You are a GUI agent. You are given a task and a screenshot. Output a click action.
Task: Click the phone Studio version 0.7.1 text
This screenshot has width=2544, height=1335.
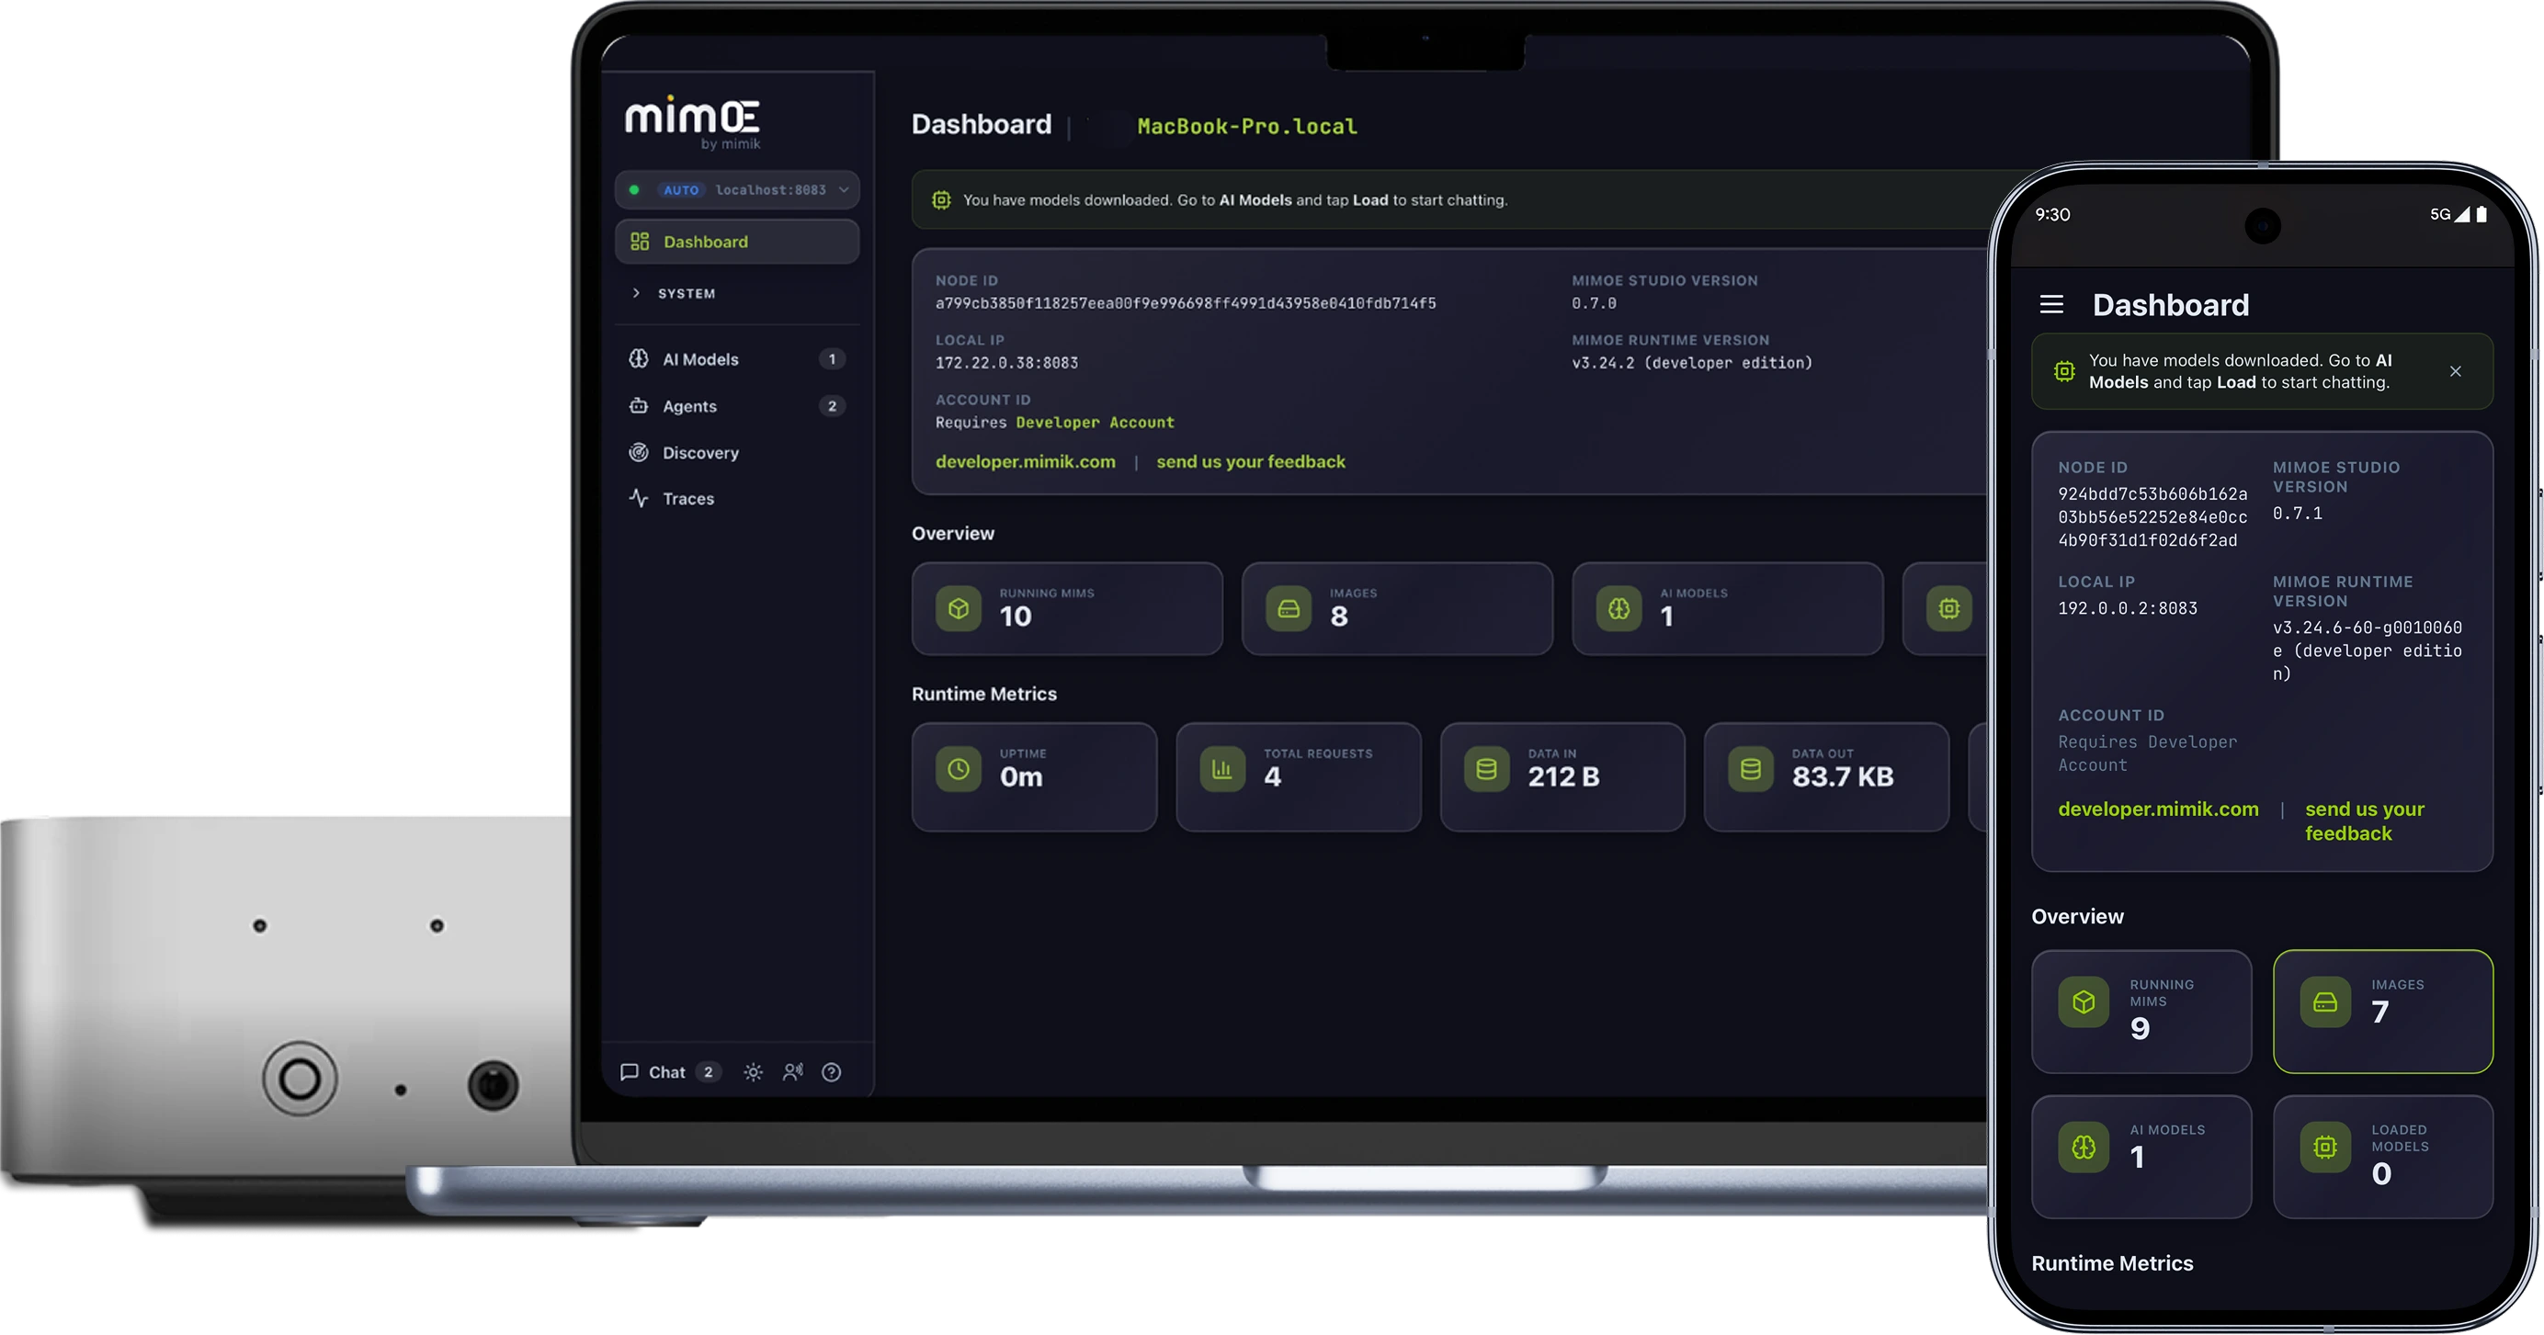(x=2297, y=514)
